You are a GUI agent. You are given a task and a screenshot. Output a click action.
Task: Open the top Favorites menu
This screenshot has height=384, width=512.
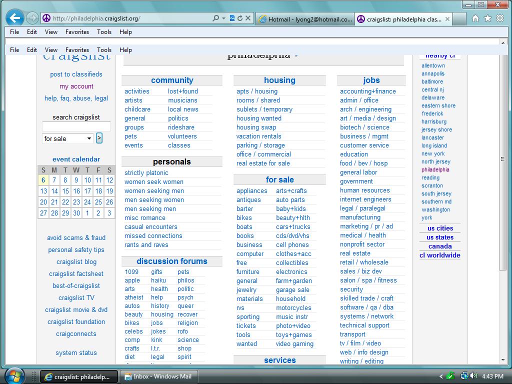pyautogui.click(x=77, y=32)
